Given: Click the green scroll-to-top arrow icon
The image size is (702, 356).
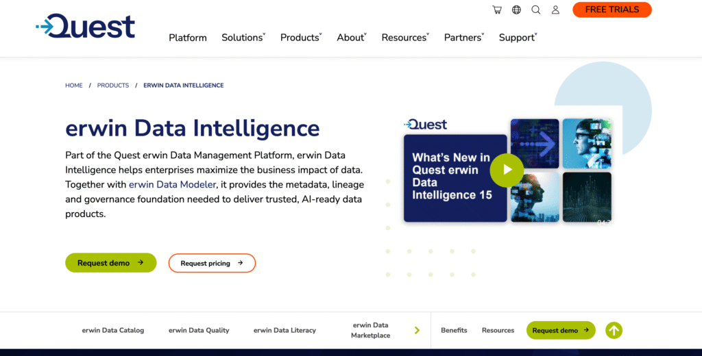Looking at the screenshot, I should coord(614,331).
